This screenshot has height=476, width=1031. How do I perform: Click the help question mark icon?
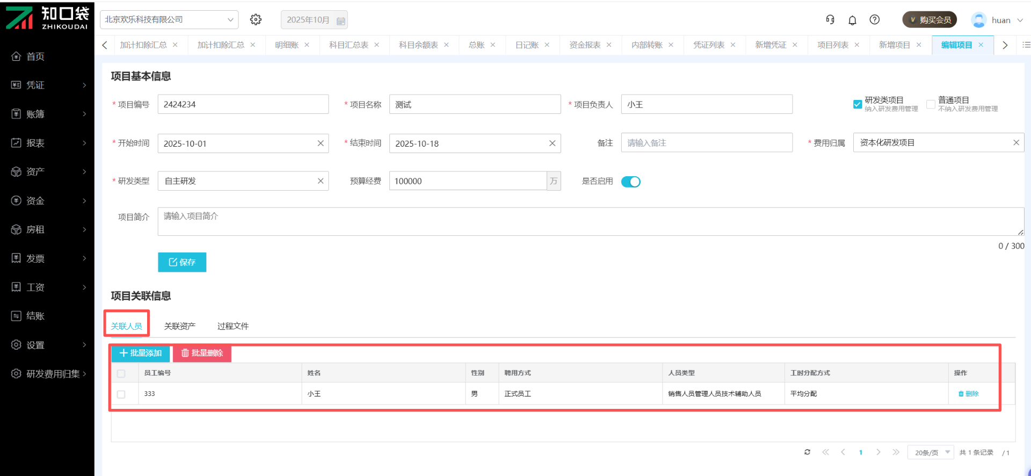(x=875, y=20)
